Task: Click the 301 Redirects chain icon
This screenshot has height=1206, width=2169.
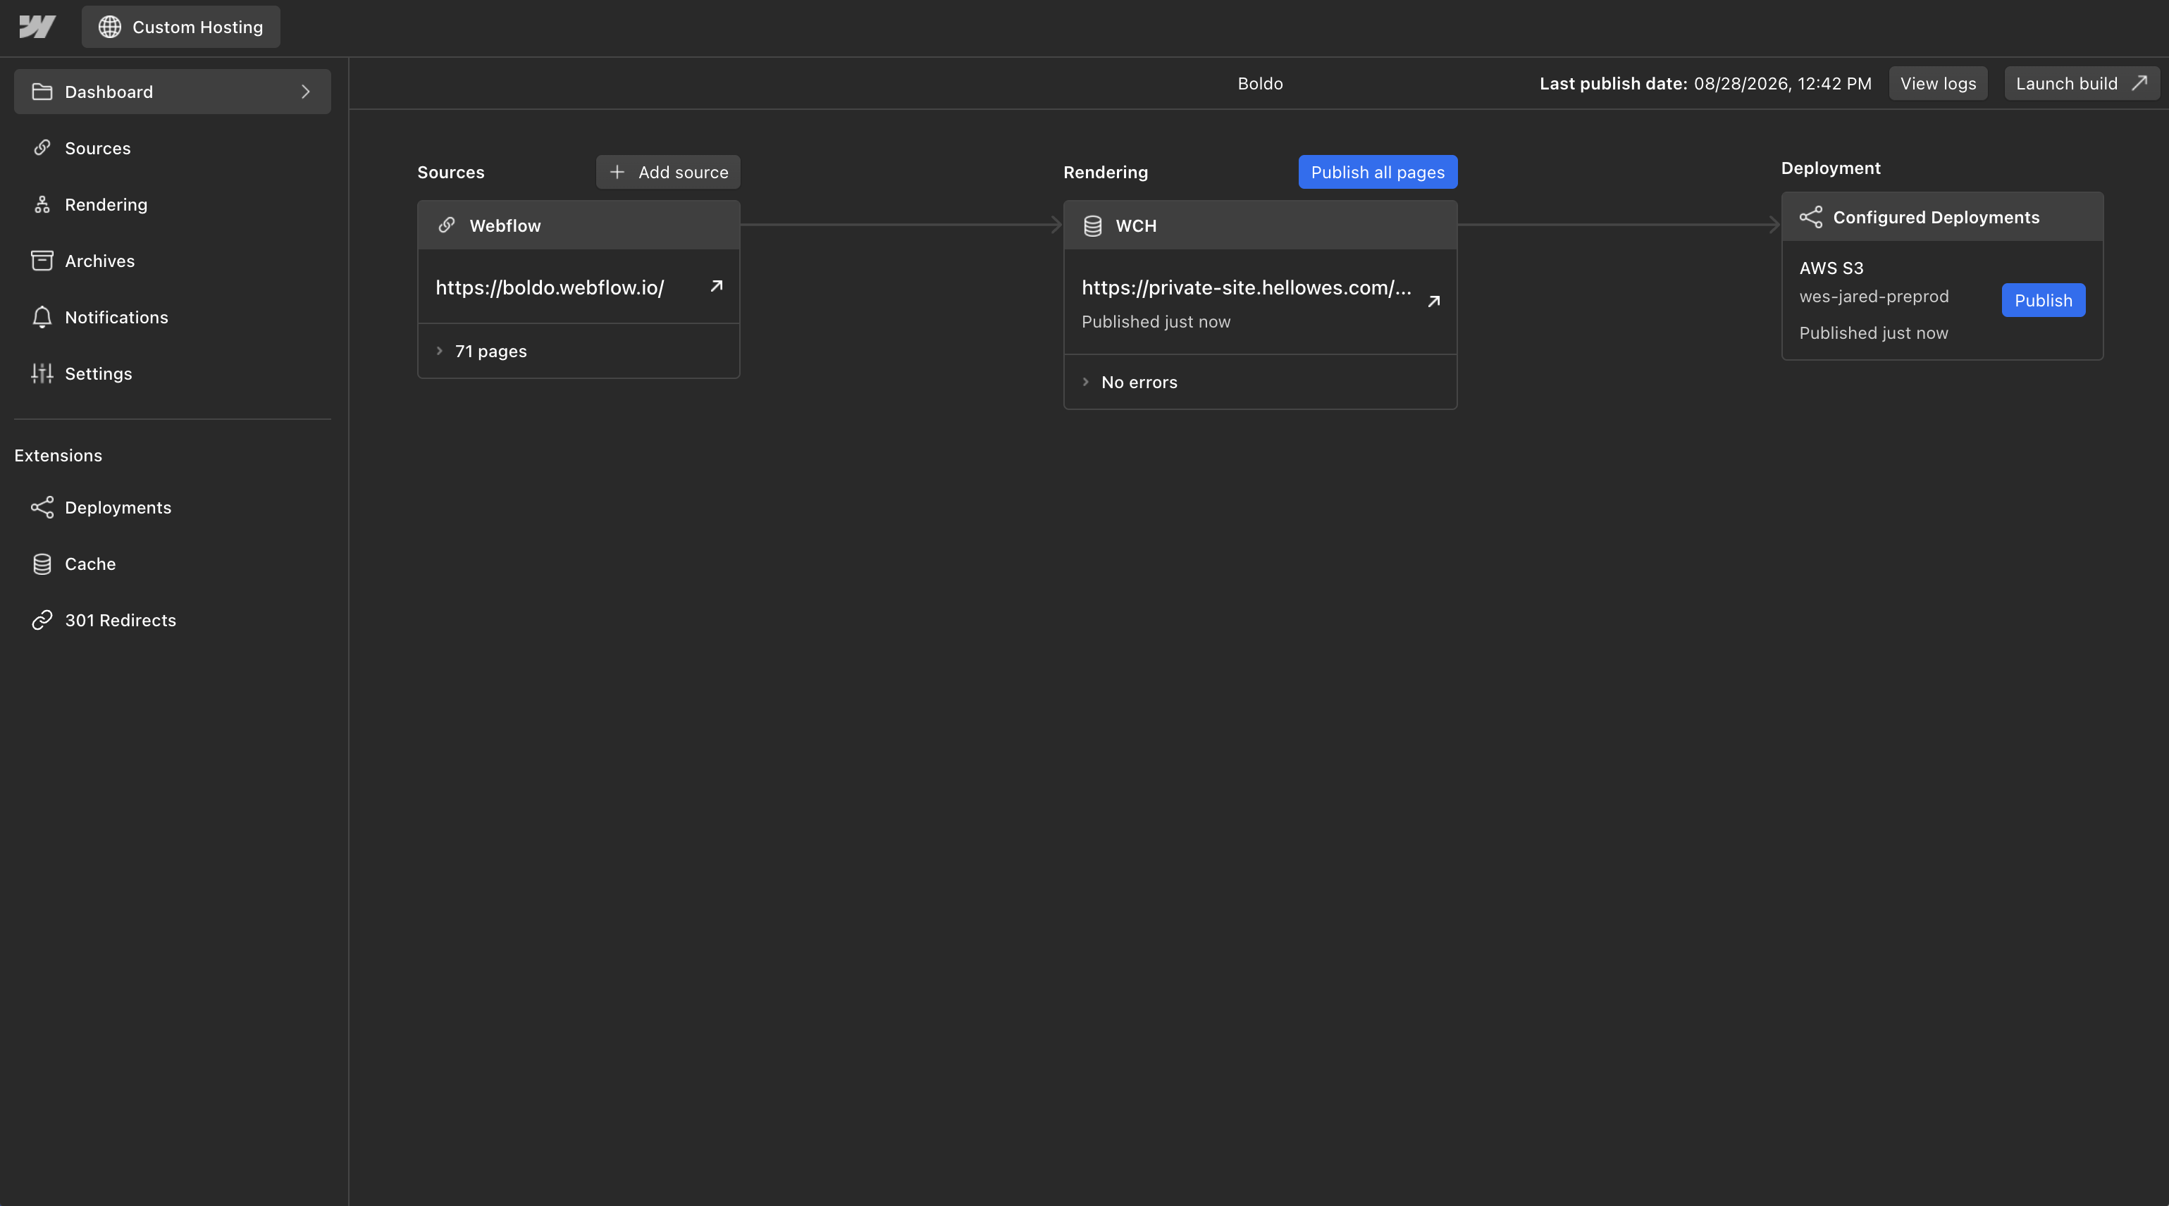Action: click(42, 620)
